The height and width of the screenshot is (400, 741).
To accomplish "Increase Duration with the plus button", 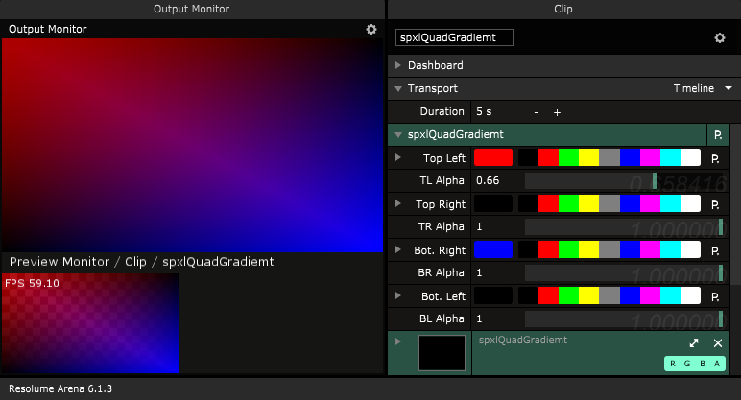I will (557, 112).
